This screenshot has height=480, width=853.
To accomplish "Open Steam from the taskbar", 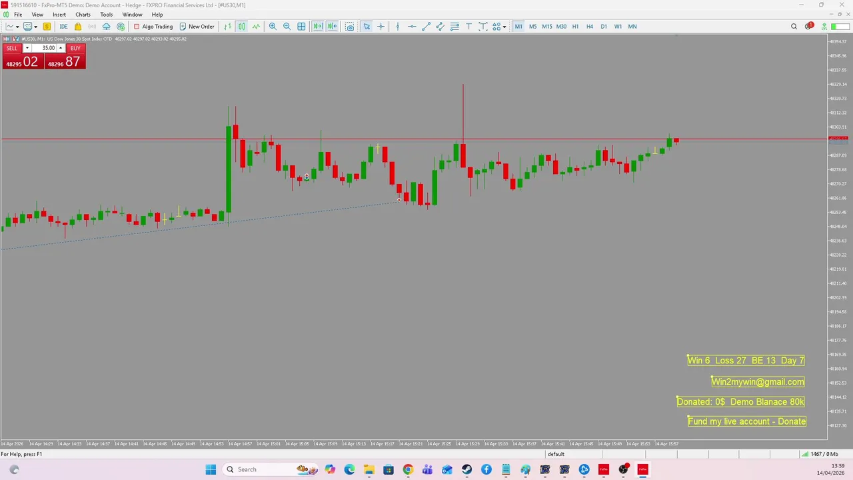I will pos(467,469).
